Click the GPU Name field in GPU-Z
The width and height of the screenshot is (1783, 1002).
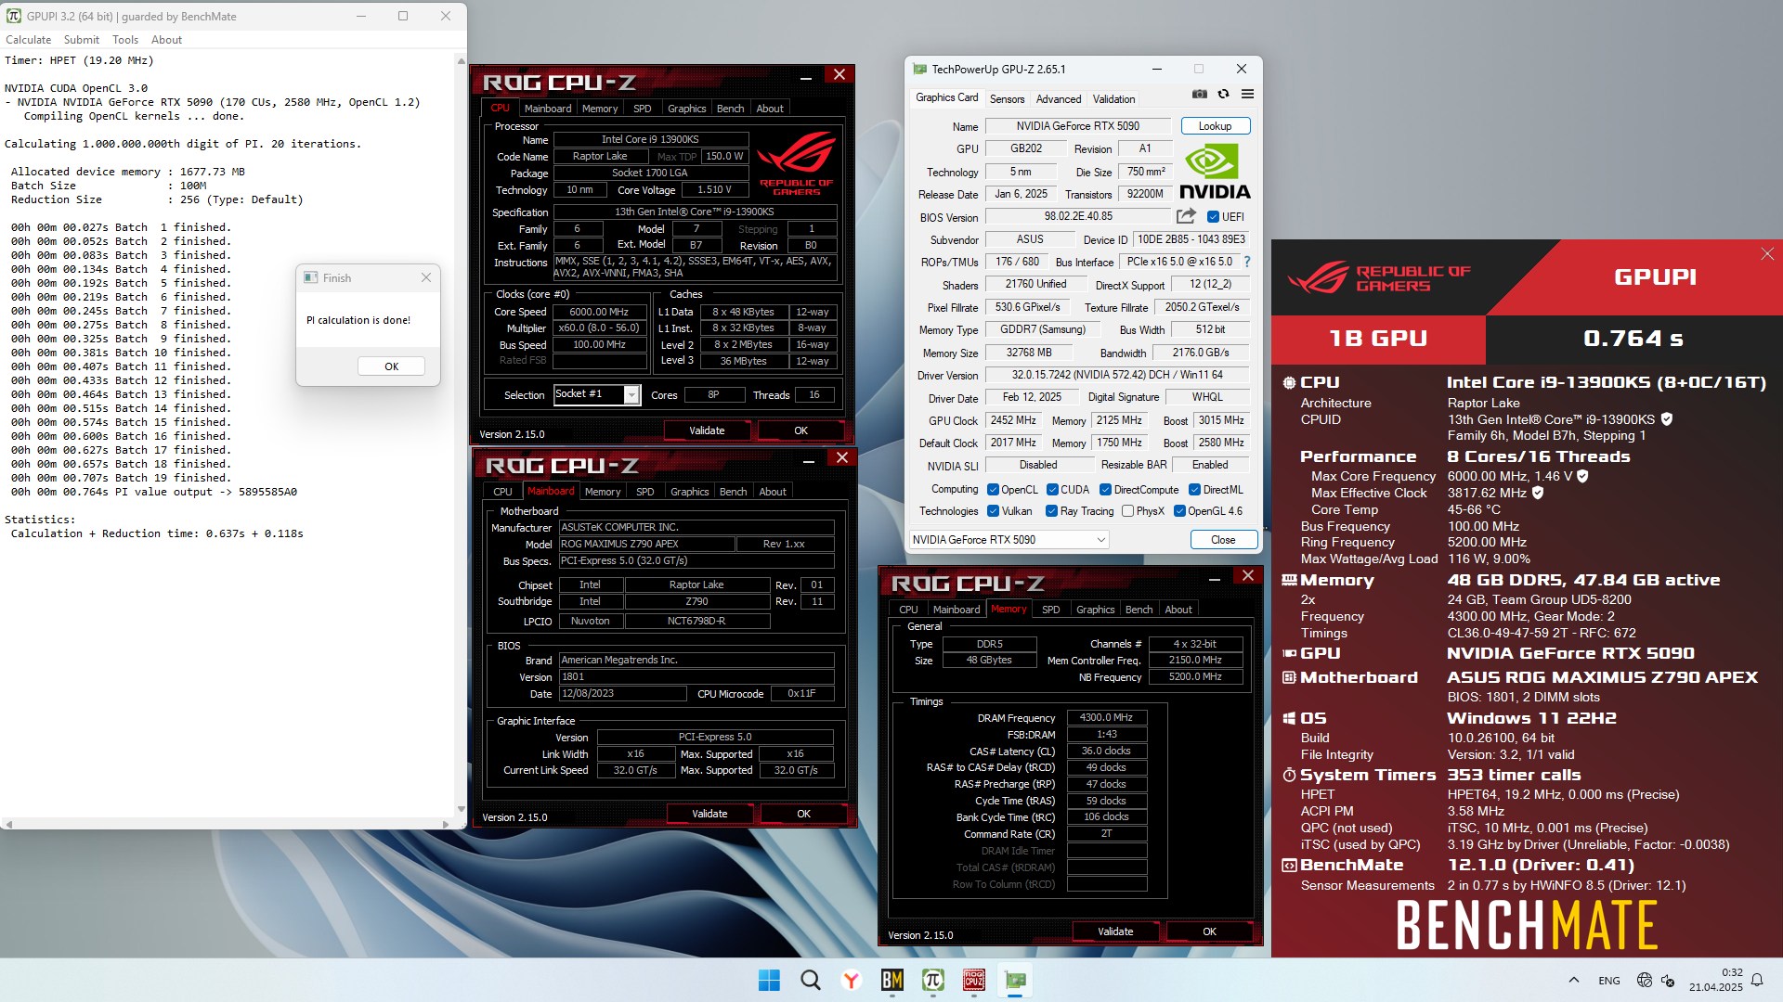pos(1078,126)
